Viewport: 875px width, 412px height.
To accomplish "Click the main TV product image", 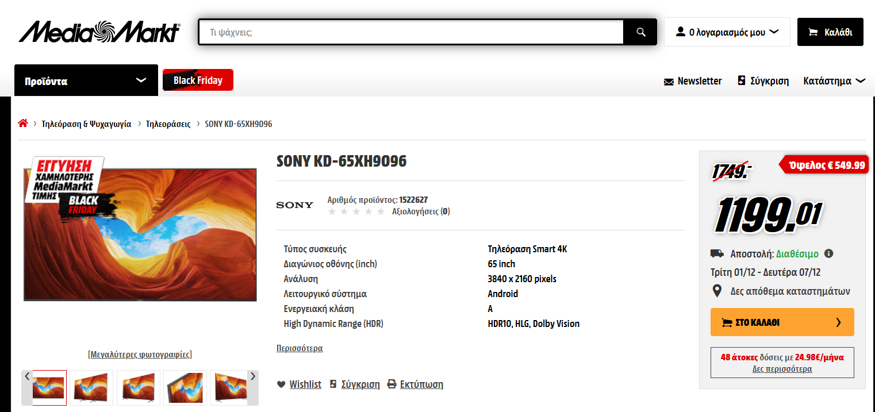I will (x=140, y=234).
